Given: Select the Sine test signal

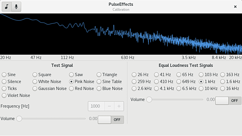Looking at the screenshot, I should pos(4,75).
